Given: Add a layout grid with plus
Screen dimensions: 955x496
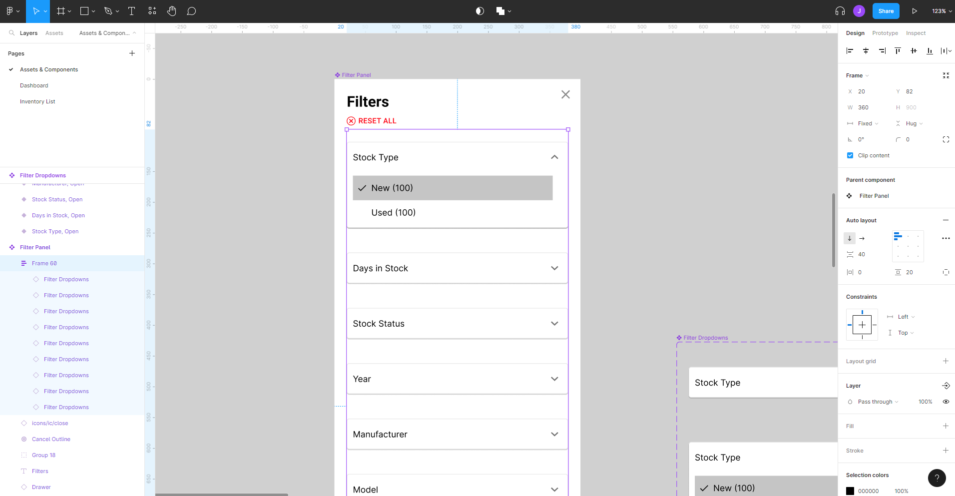Looking at the screenshot, I should [946, 361].
